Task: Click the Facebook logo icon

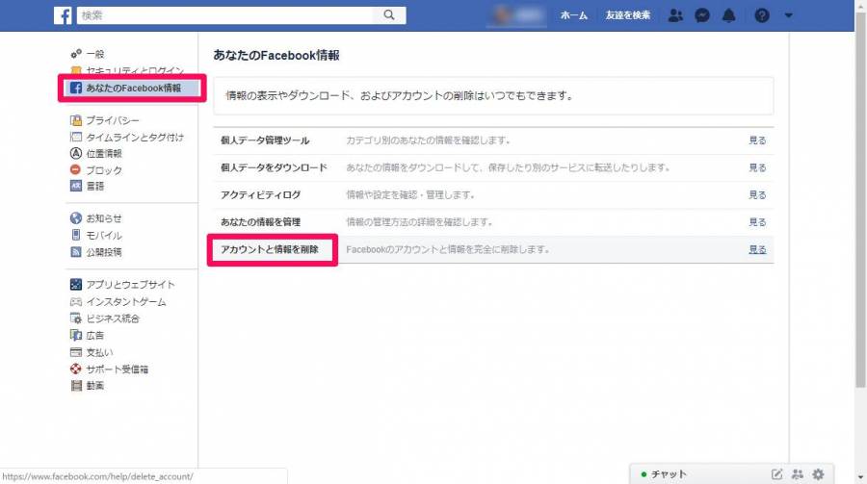Action: (63, 15)
